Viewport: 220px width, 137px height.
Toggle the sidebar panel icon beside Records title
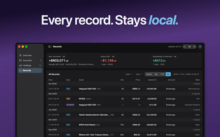[50, 47]
